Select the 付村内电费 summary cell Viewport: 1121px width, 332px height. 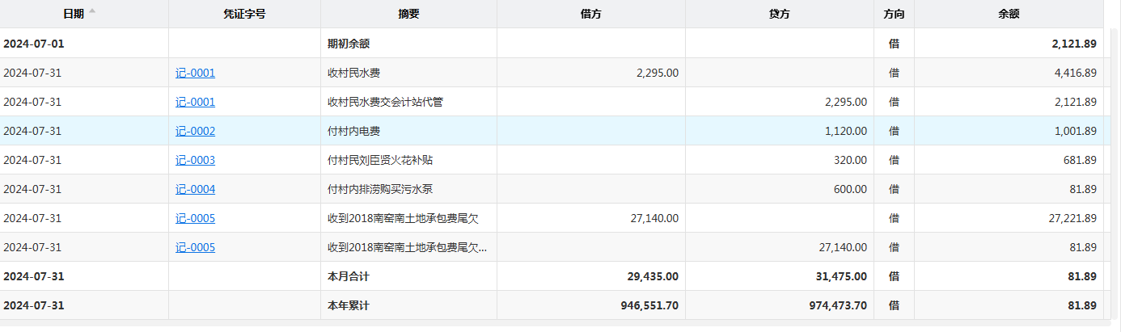[353, 131]
